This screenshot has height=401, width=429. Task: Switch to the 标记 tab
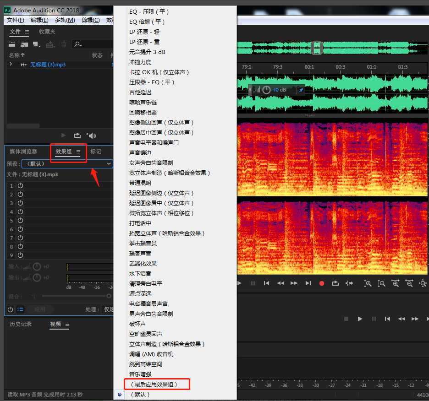point(96,152)
